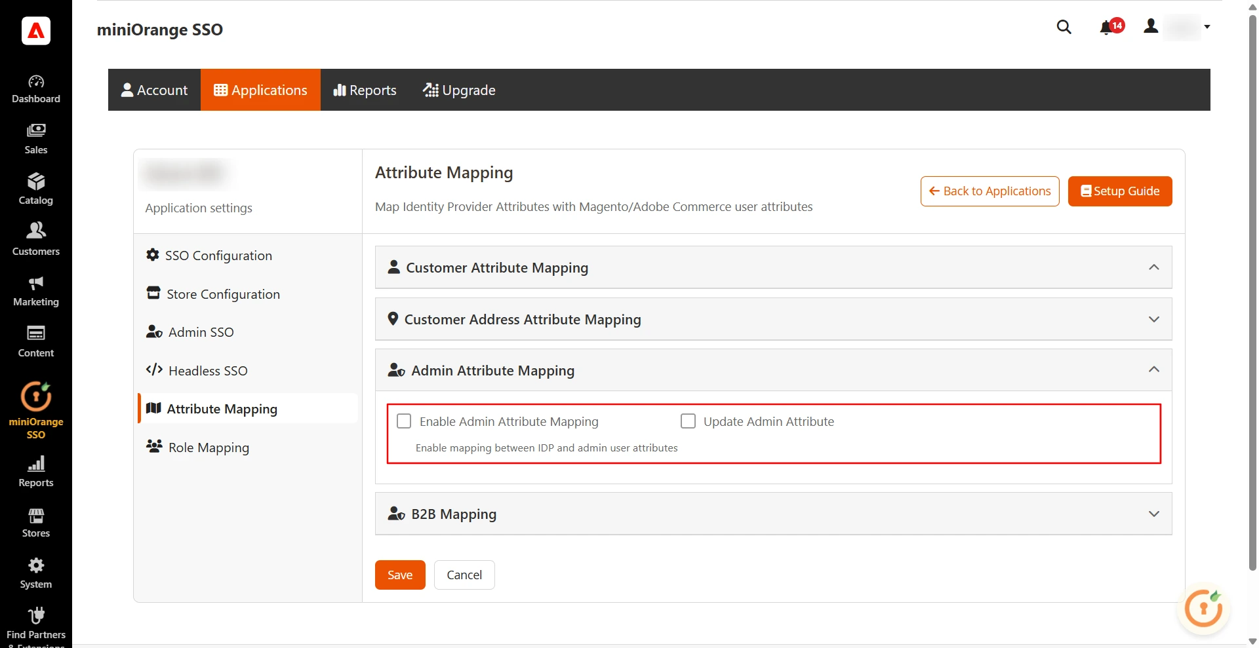Click the Cancel button
Screen dimensions: 1259x648
(x=464, y=575)
